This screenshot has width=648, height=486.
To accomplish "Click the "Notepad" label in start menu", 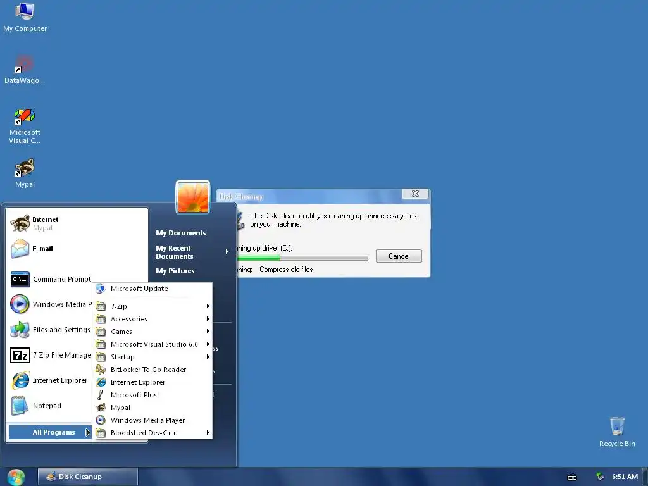I will pyautogui.click(x=47, y=406).
